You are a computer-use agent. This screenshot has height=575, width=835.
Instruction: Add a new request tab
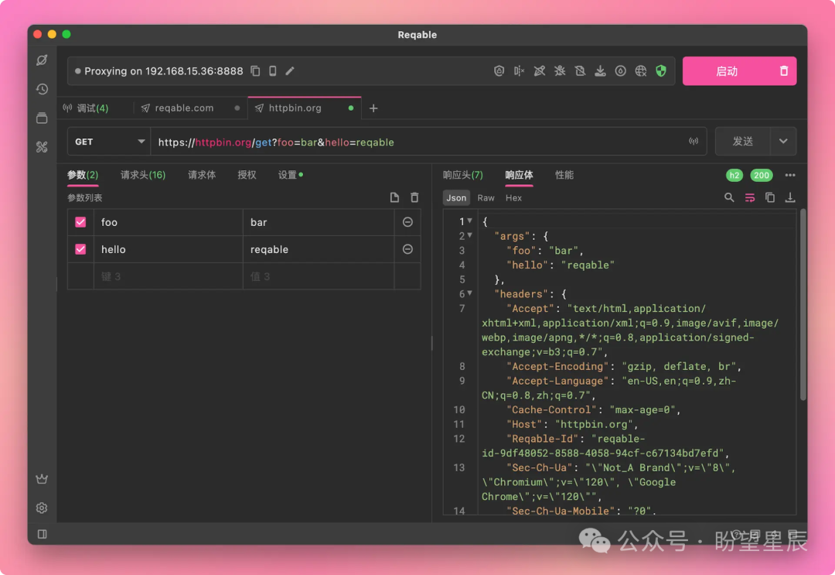(373, 108)
